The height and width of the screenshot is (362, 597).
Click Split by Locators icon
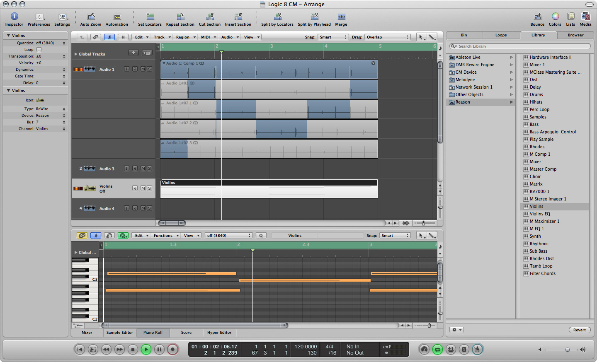pos(277,17)
